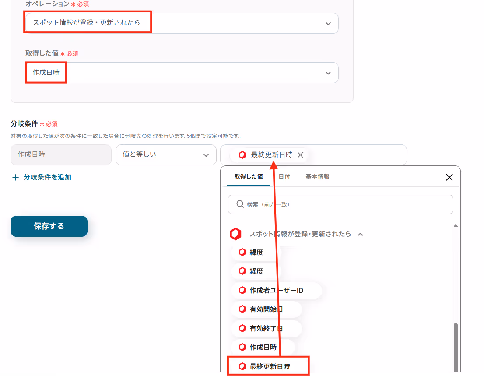Open the オペレーション dropdown
The height and width of the screenshot is (376, 484).
(x=182, y=23)
